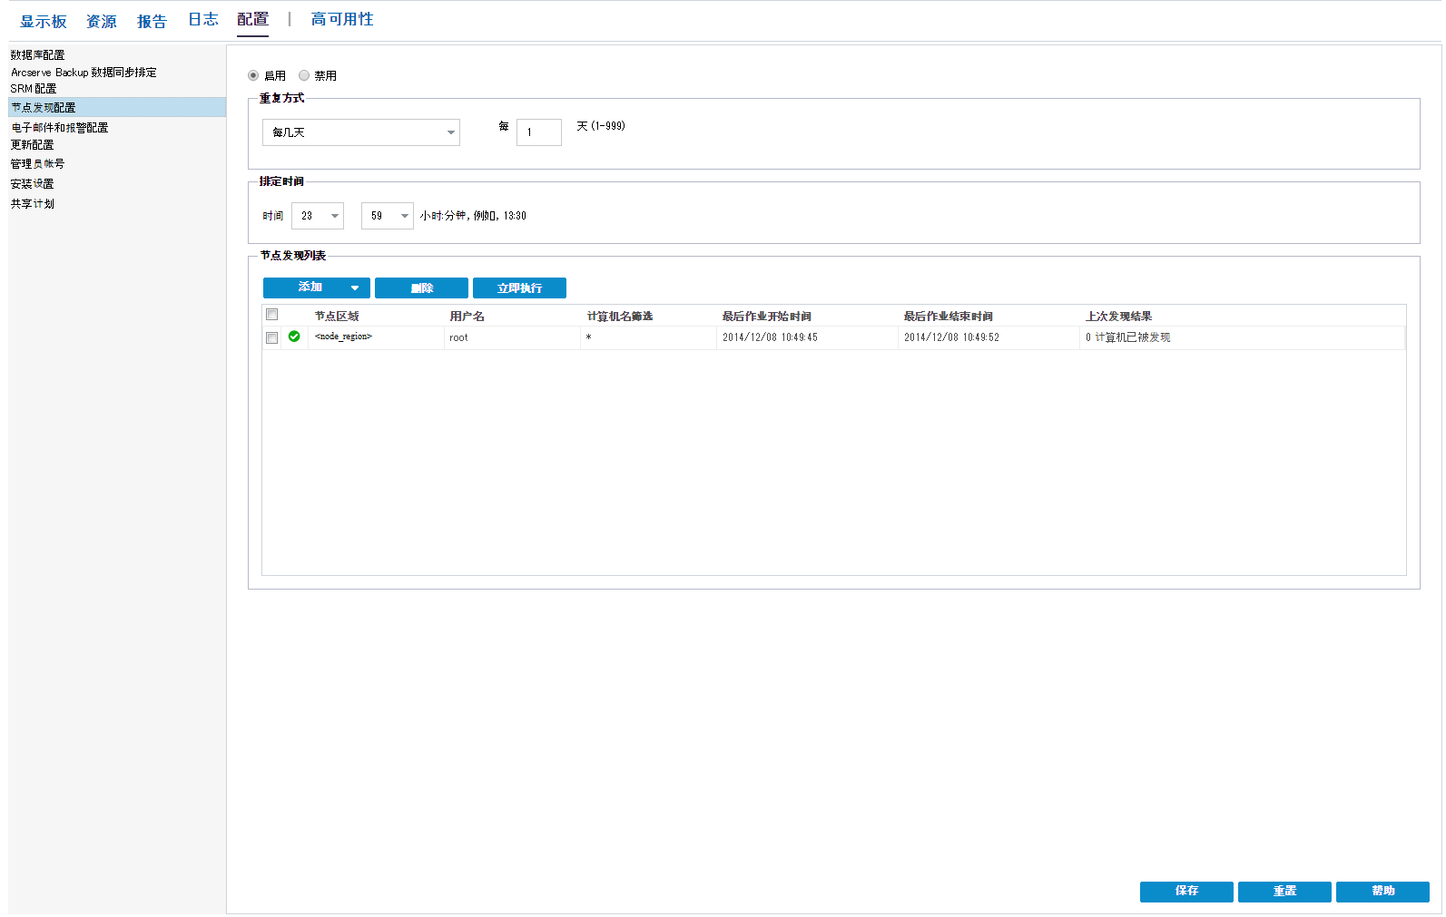
Task: Go to the 高可用性 tab
Action: coord(341,19)
